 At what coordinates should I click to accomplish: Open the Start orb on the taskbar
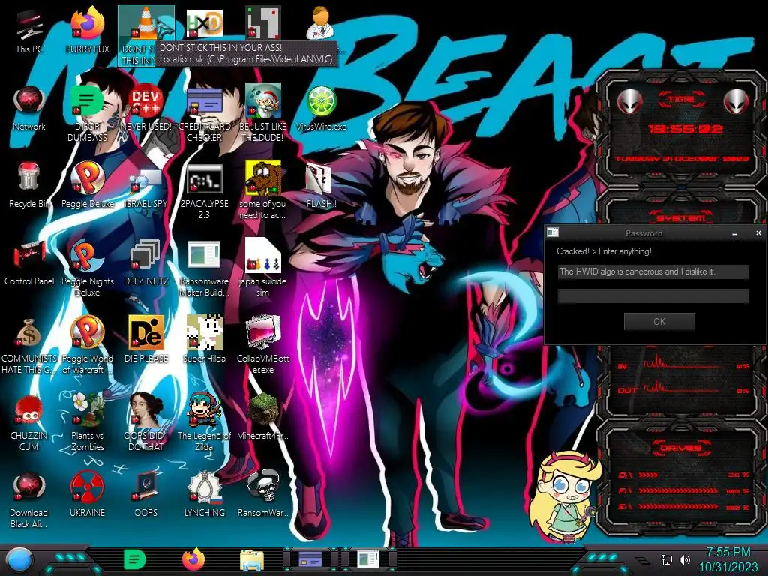coord(19,559)
